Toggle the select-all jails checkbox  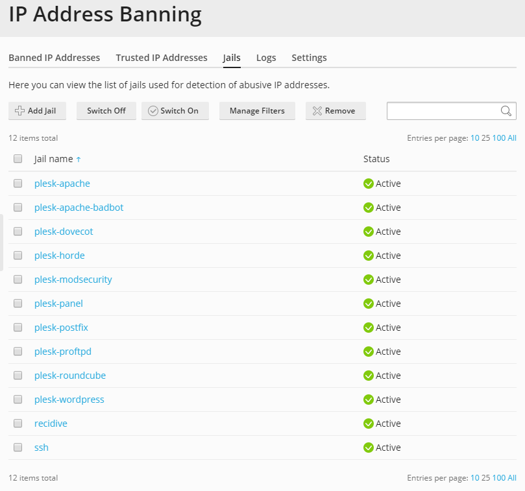pyautogui.click(x=18, y=159)
